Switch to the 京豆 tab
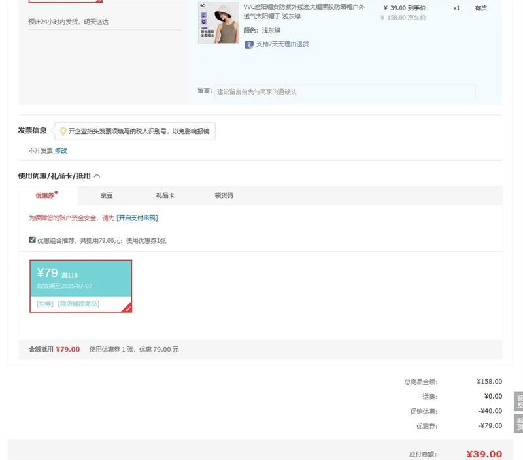 coord(107,195)
